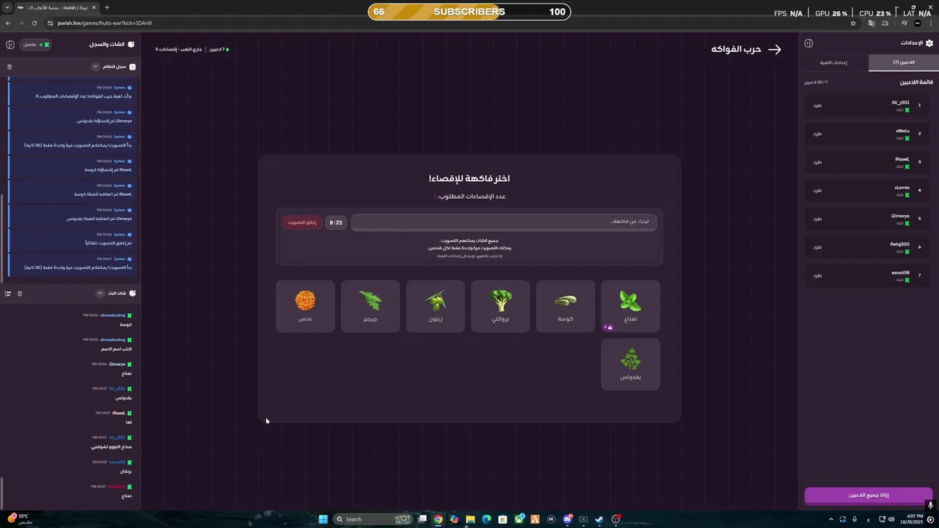Viewport: 939px width, 528px height.
Task: Click the red close voting button
Action: coord(302,222)
